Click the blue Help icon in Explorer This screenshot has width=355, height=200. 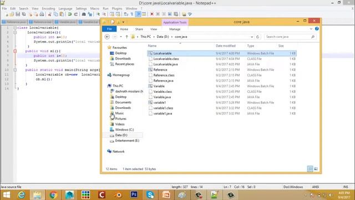(317, 29)
